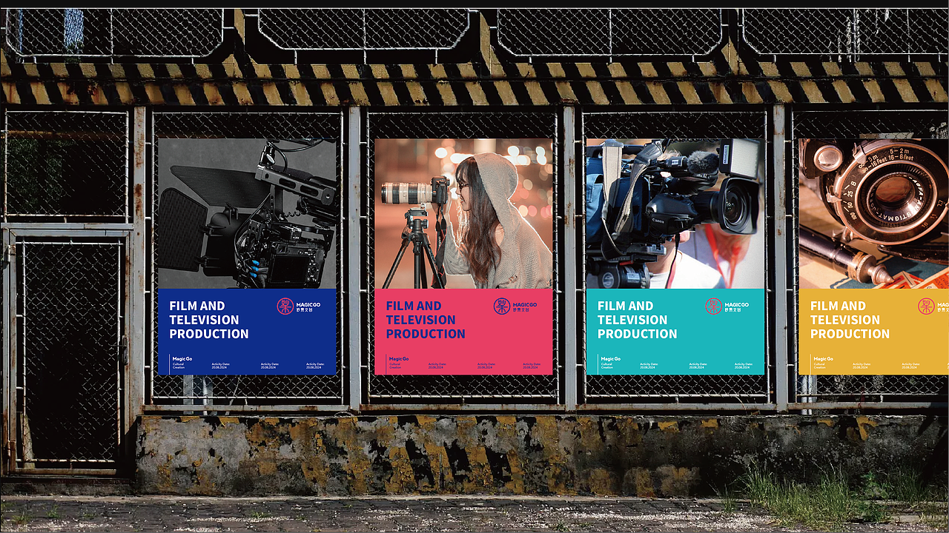Open the Canon broadcast camera photo

tap(675, 213)
